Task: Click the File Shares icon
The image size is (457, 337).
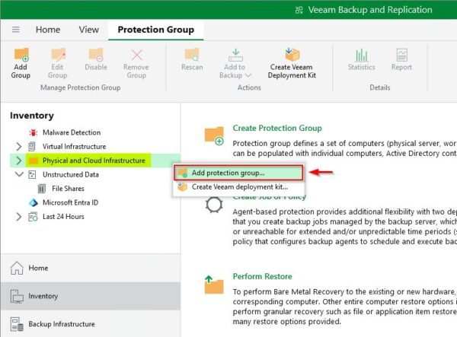Action: point(42,189)
